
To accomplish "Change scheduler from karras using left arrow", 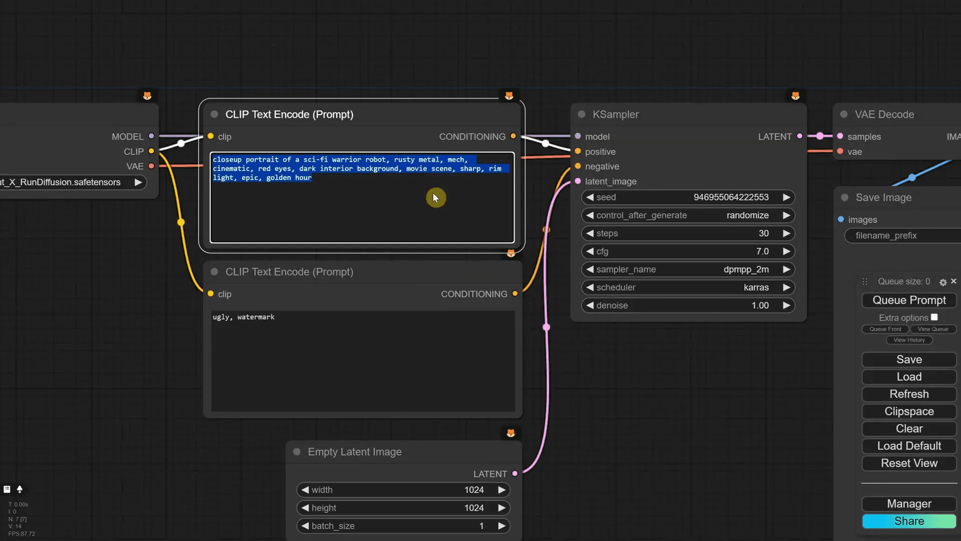I will tap(589, 287).
